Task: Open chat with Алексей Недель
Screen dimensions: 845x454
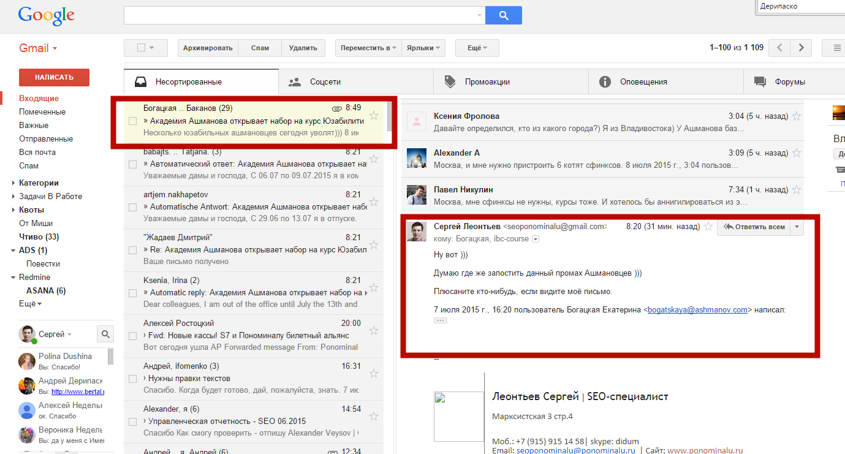Action: pos(63,410)
